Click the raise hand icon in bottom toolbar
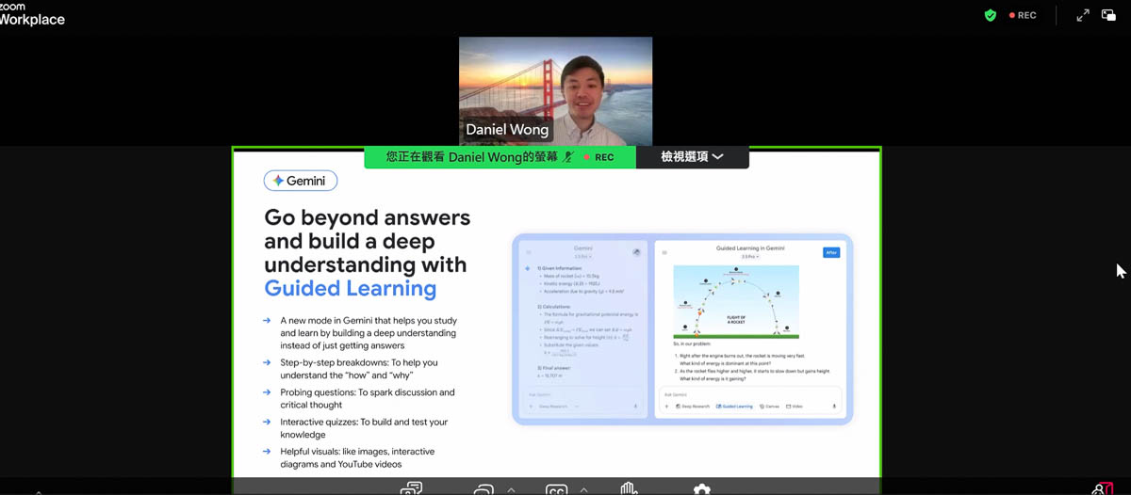This screenshot has width=1131, height=495. click(629, 488)
